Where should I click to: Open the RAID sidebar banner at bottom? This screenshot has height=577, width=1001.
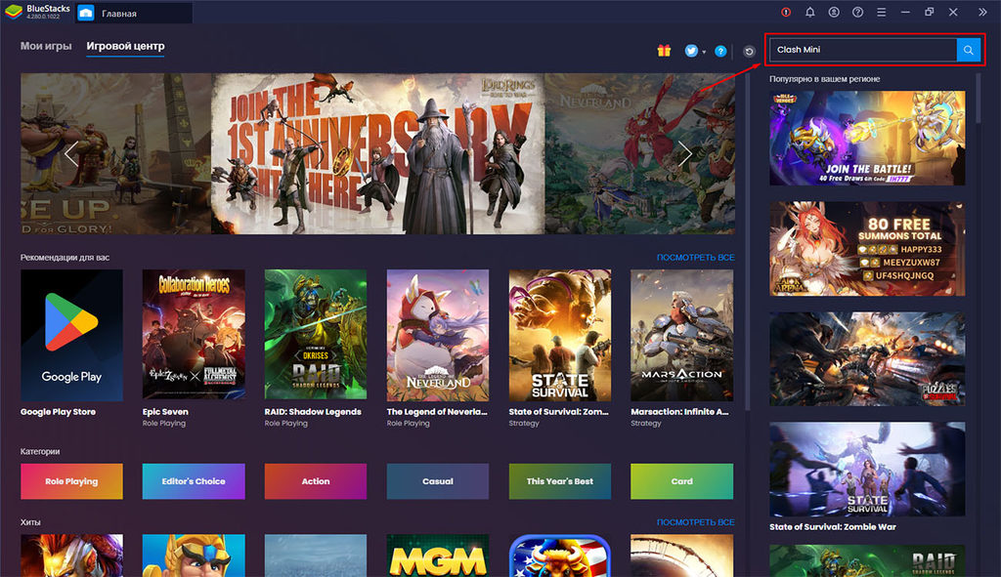pyautogui.click(x=867, y=561)
